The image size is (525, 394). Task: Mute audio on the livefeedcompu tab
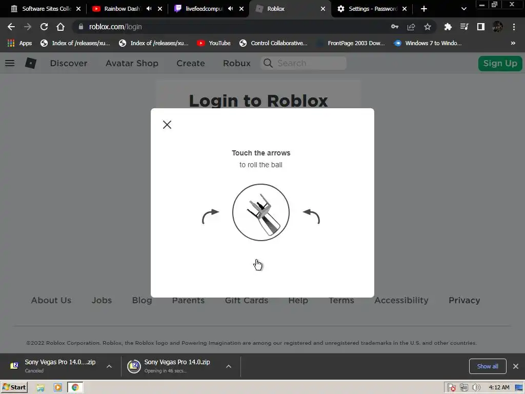tap(230, 9)
